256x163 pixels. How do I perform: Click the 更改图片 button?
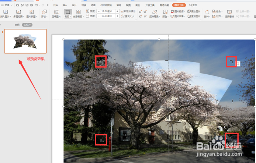[x=194, y=11]
